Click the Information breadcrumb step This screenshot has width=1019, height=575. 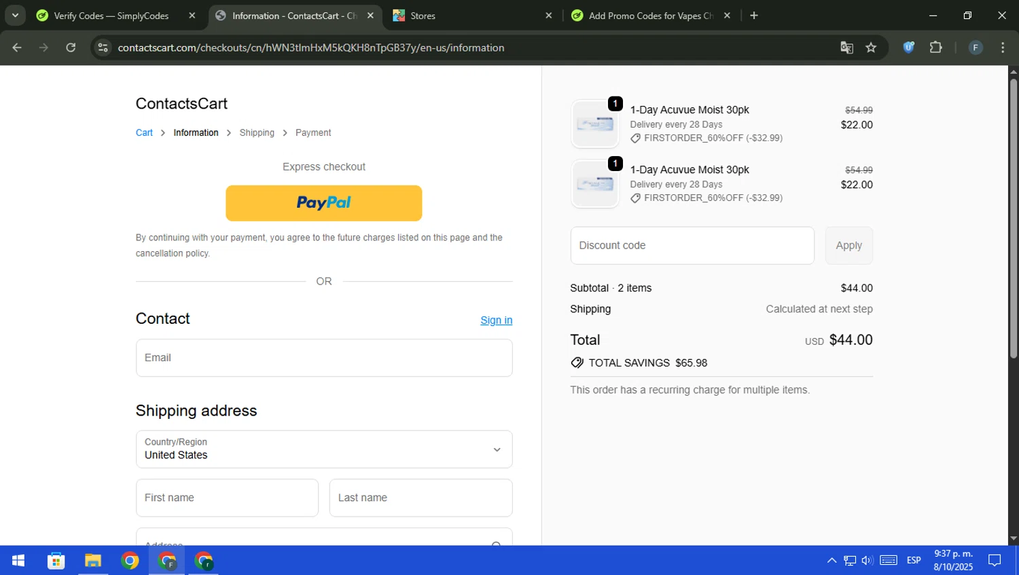pos(196,132)
